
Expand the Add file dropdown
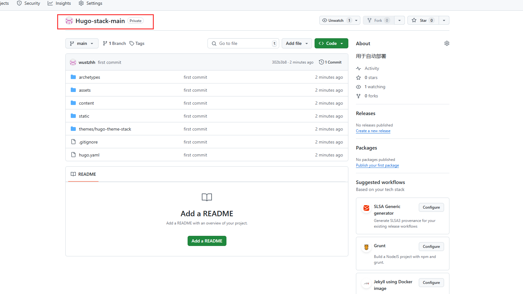297,43
